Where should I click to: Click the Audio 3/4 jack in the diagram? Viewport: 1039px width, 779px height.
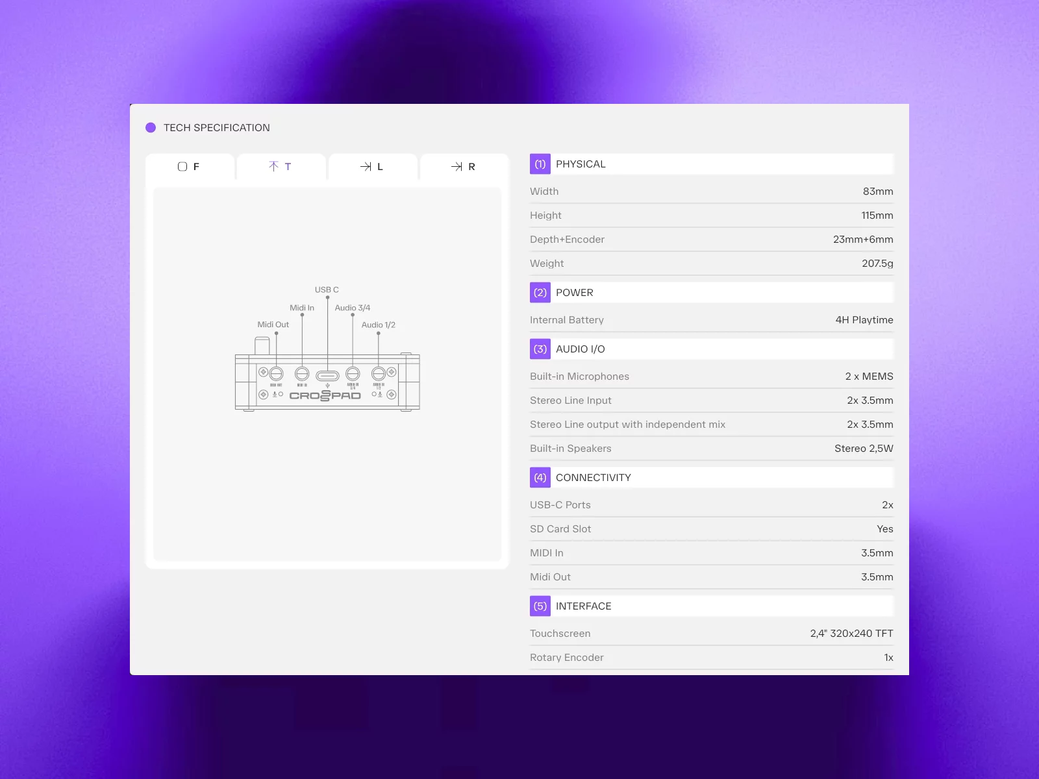point(353,374)
